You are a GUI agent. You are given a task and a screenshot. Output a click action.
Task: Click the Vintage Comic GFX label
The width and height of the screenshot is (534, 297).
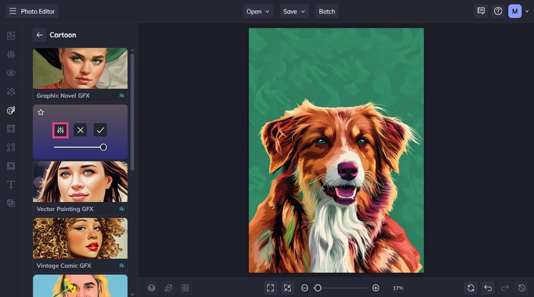coord(64,265)
